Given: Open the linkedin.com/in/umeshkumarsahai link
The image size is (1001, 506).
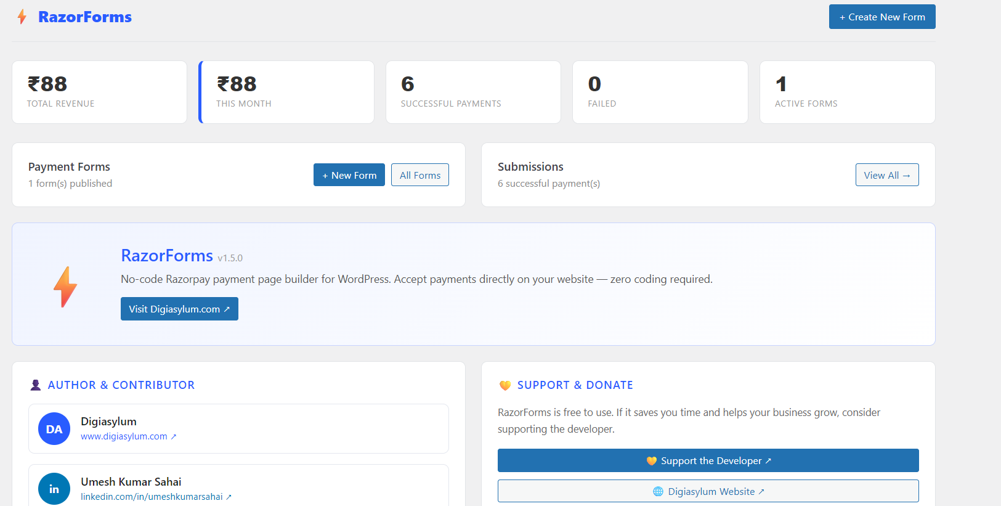Looking at the screenshot, I should point(152,497).
